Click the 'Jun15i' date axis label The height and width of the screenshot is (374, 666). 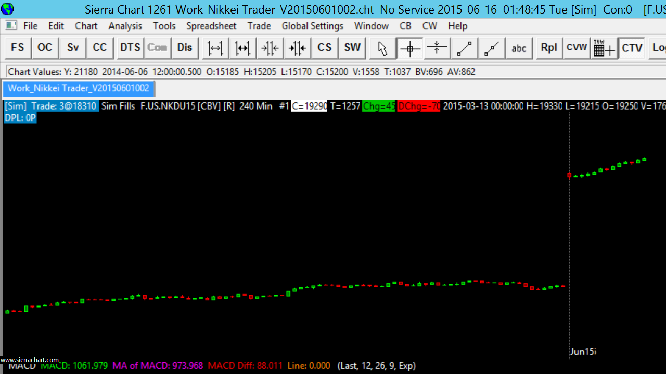coord(583,352)
